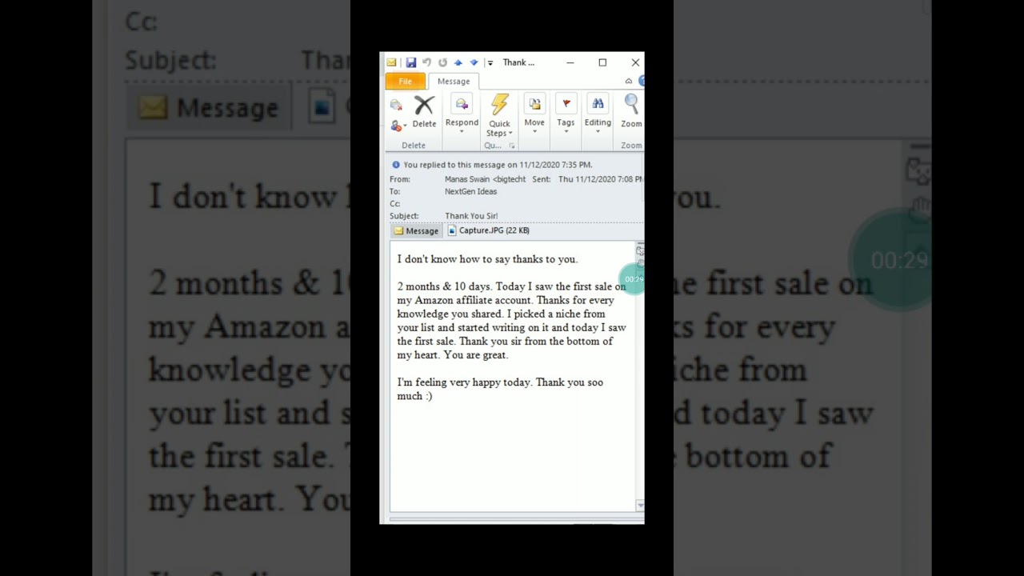Click the red flag Tags icon

point(566,103)
